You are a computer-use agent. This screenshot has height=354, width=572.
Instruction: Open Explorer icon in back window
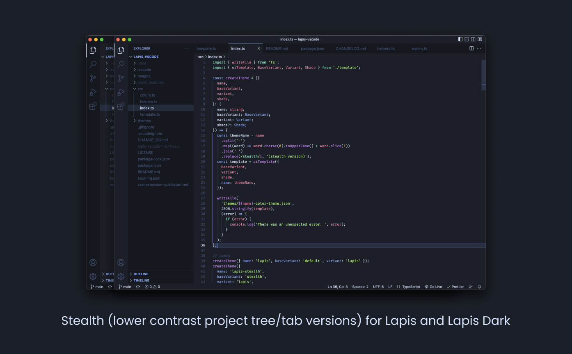click(x=93, y=50)
